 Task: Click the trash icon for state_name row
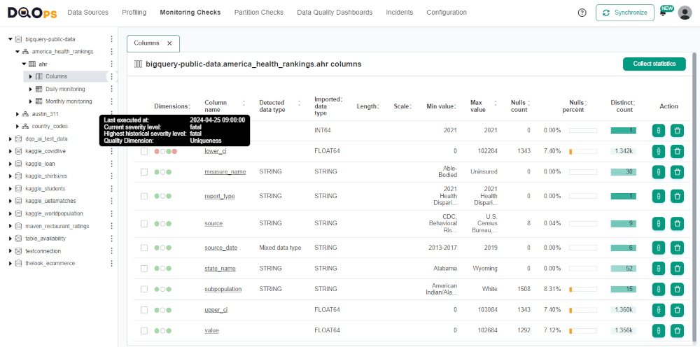tap(677, 268)
